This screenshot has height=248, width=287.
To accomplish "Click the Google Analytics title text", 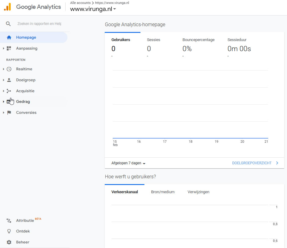I will 38,7.
